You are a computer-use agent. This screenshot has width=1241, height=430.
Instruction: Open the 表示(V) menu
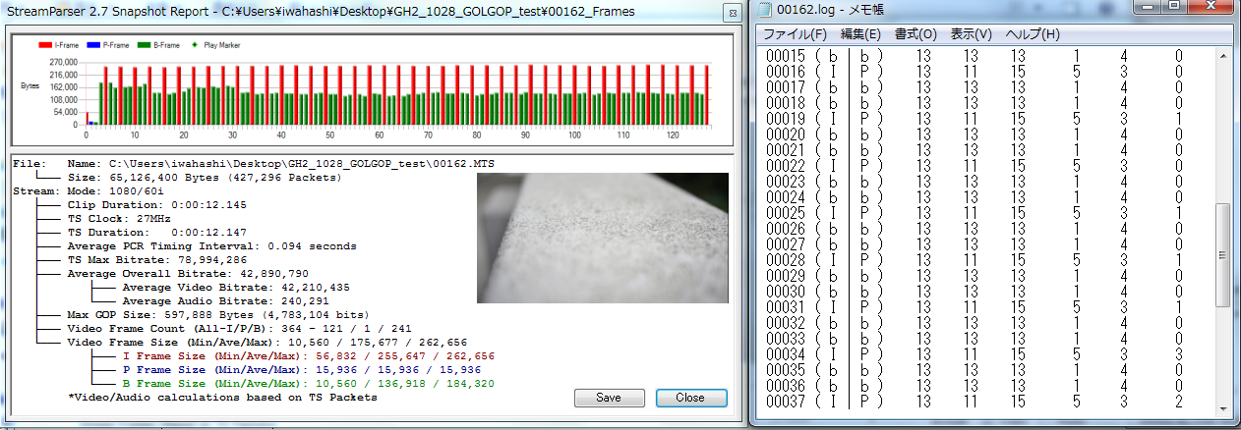coord(970,34)
